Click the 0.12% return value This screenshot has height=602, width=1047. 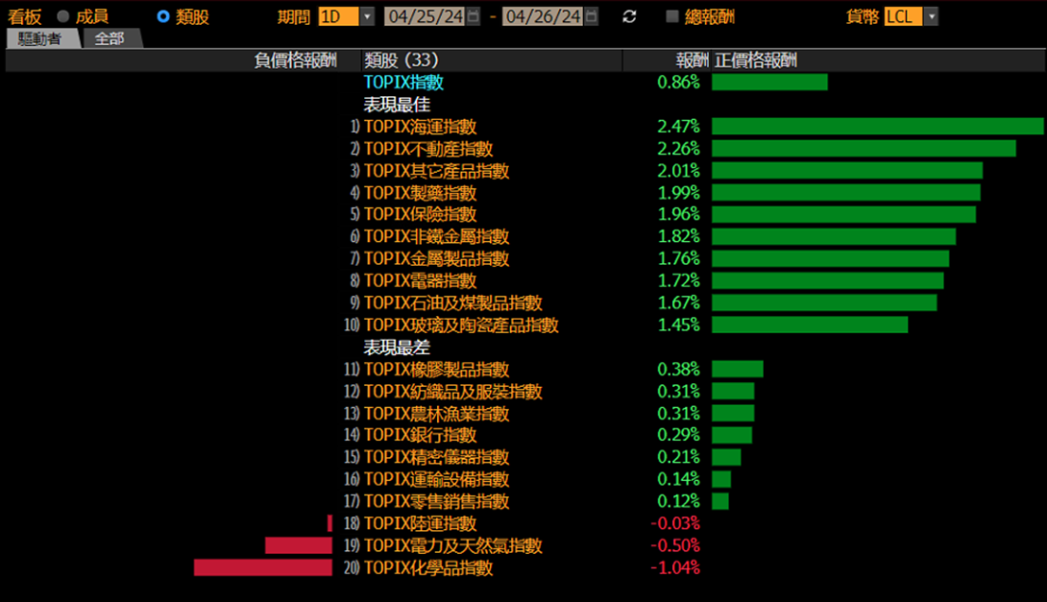pos(678,501)
